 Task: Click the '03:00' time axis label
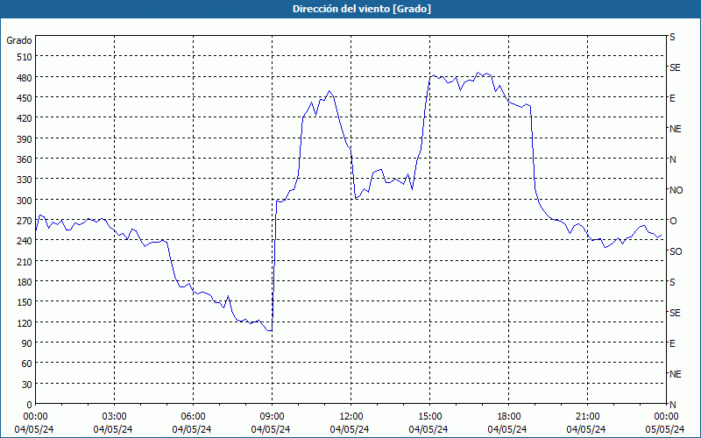tap(114, 417)
